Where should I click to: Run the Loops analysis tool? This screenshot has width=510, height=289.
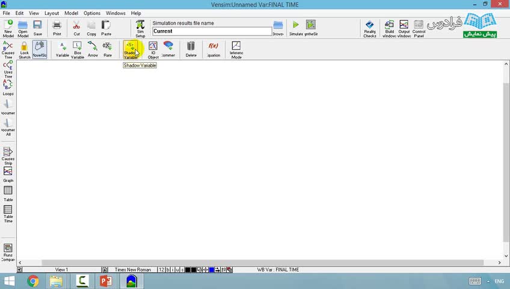point(8,88)
